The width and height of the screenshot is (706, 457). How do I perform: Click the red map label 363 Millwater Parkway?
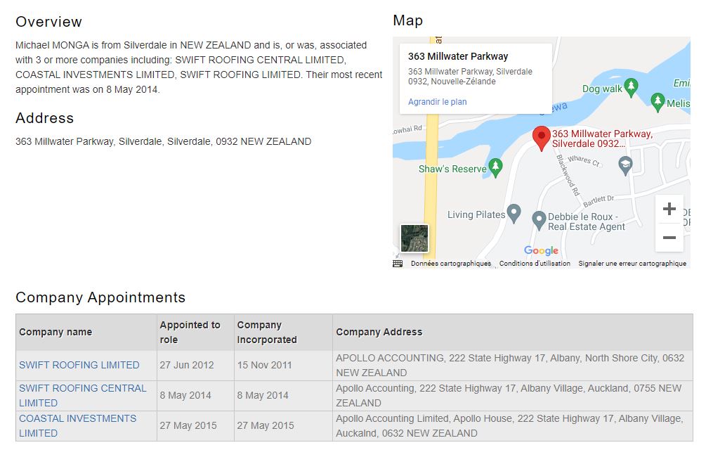point(603,139)
